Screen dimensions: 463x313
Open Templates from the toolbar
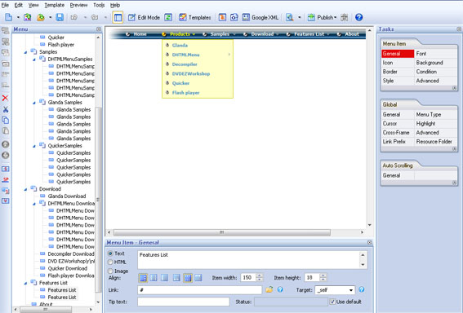coord(195,17)
